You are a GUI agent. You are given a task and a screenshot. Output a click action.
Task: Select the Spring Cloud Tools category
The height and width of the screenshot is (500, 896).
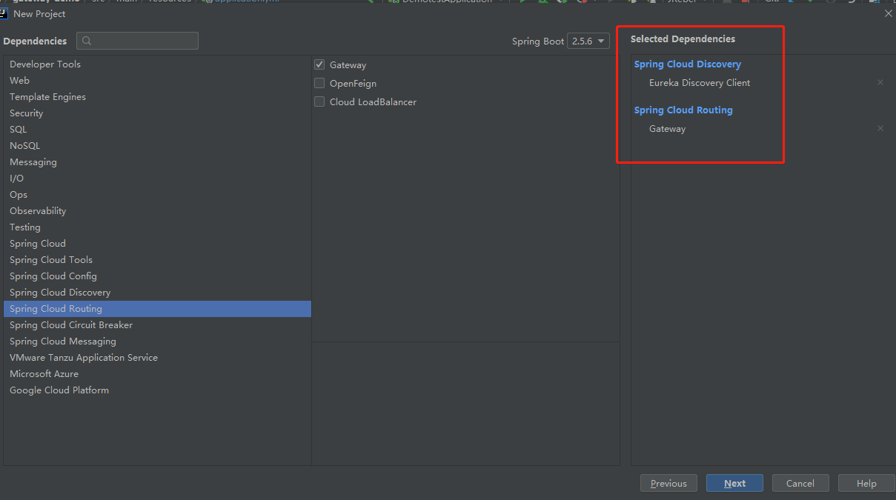click(x=157, y=260)
